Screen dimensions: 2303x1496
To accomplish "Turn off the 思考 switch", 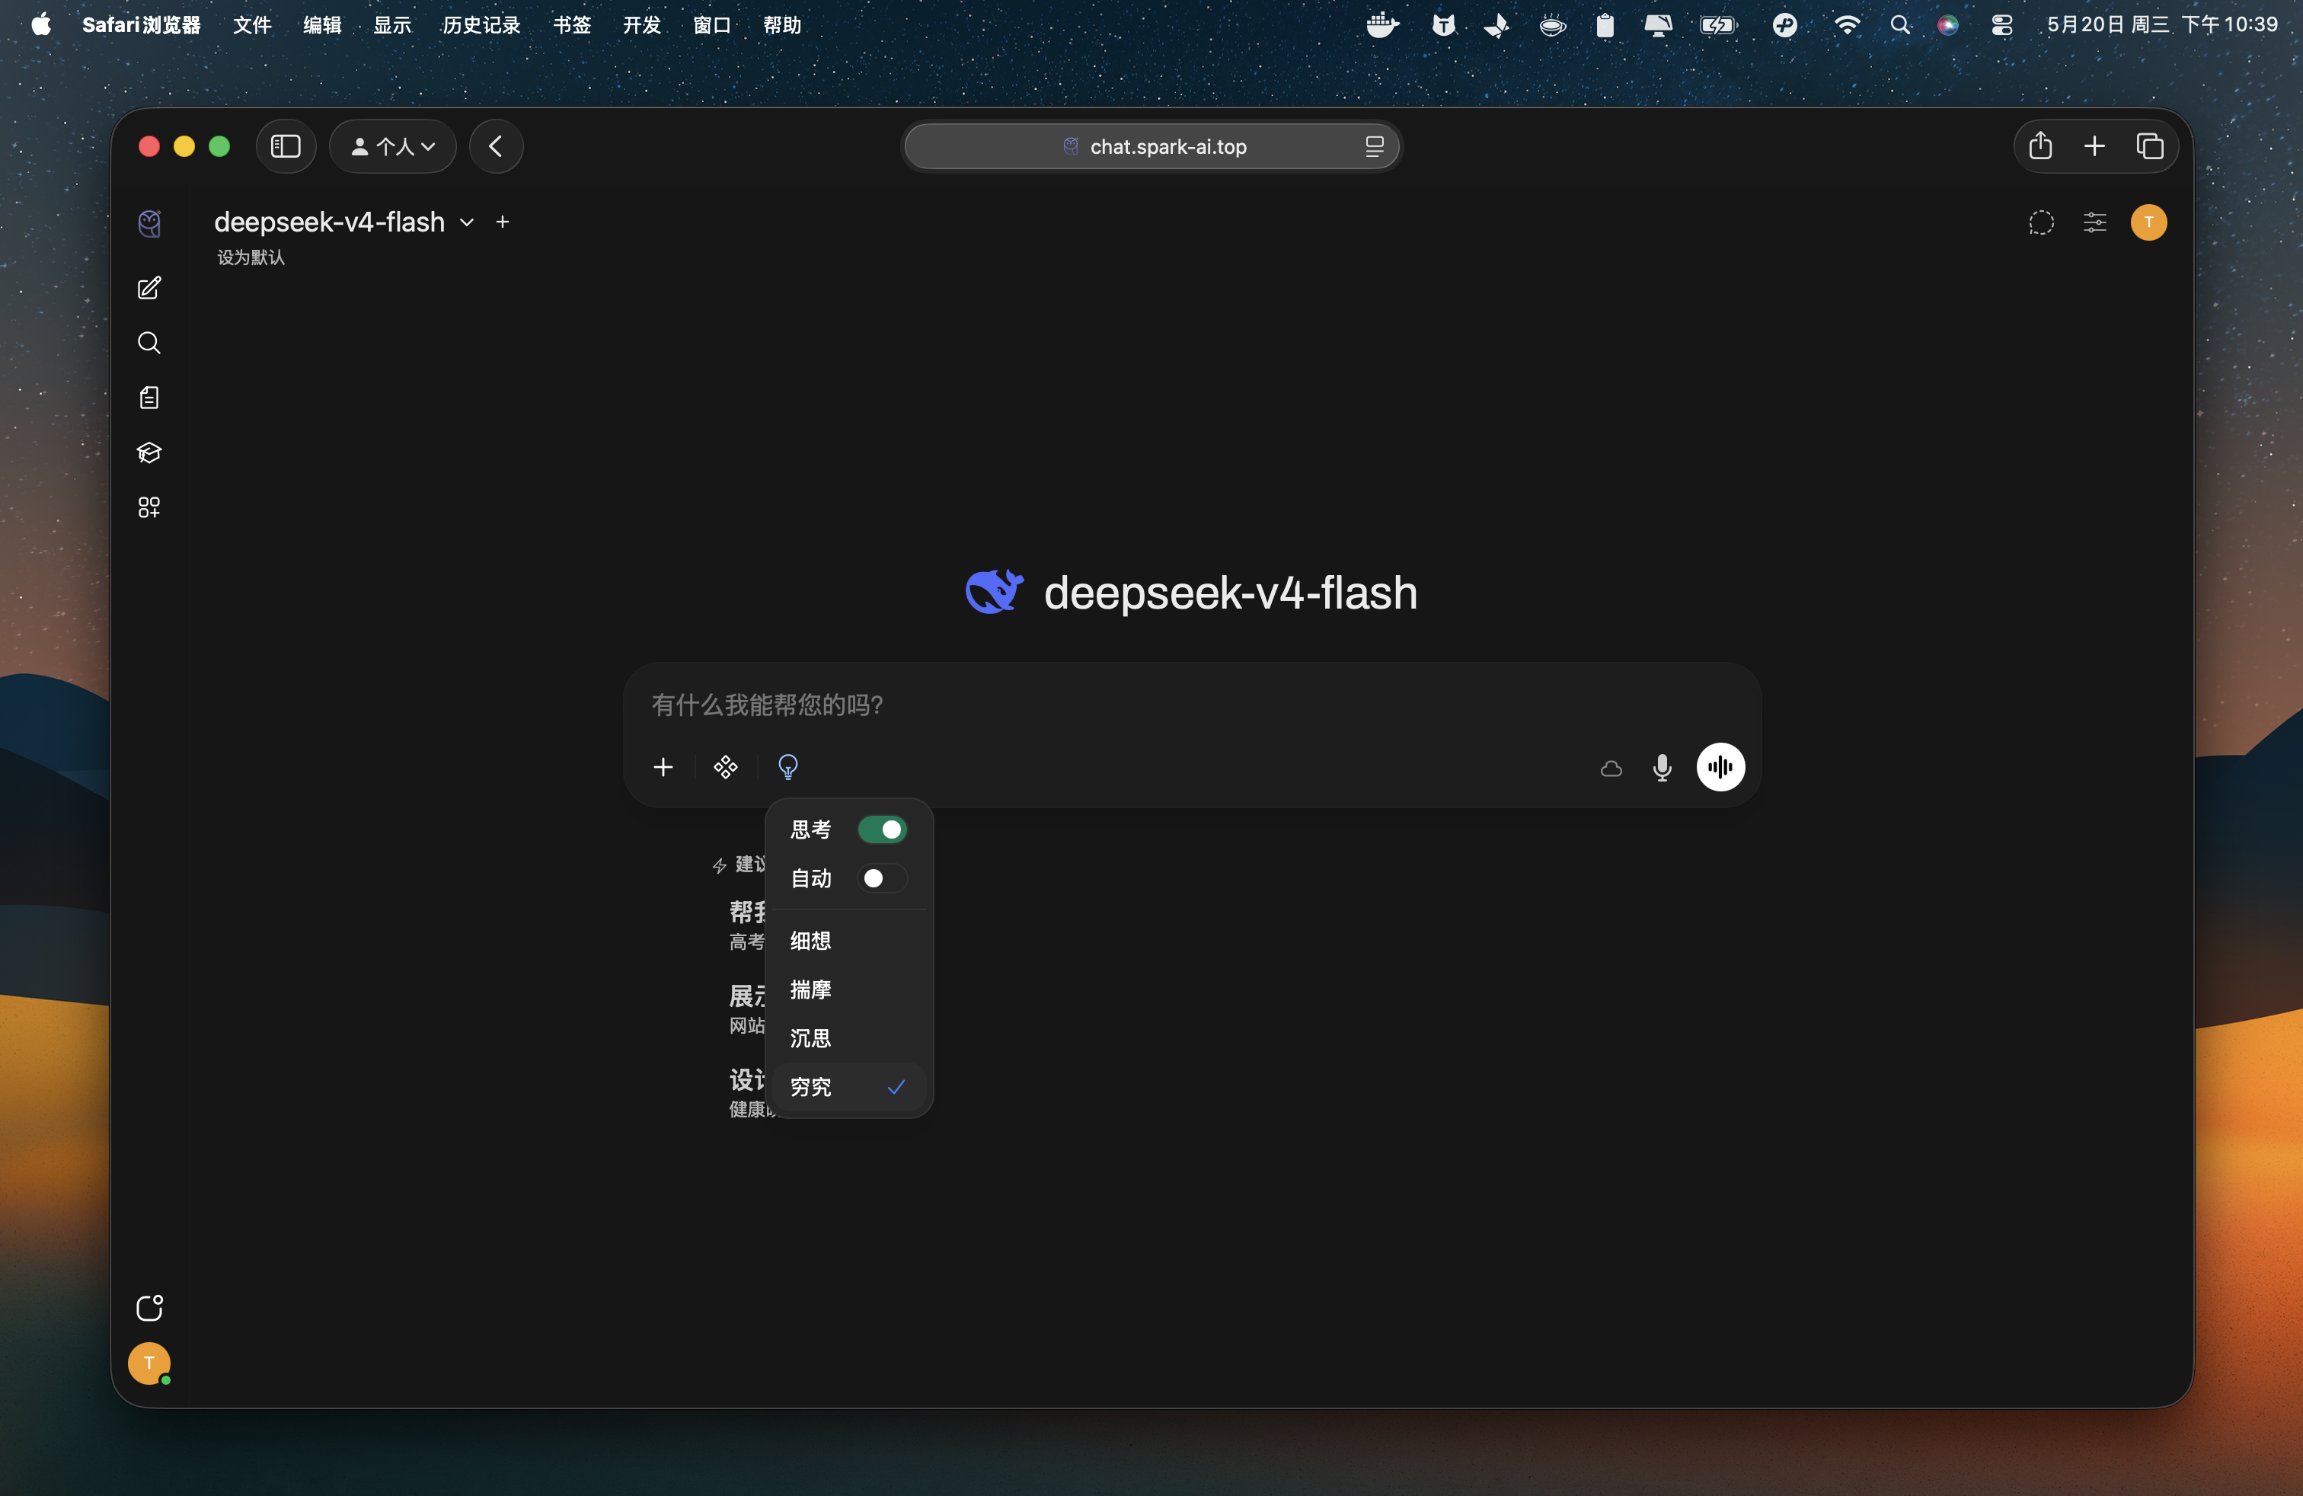I will click(883, 830).
